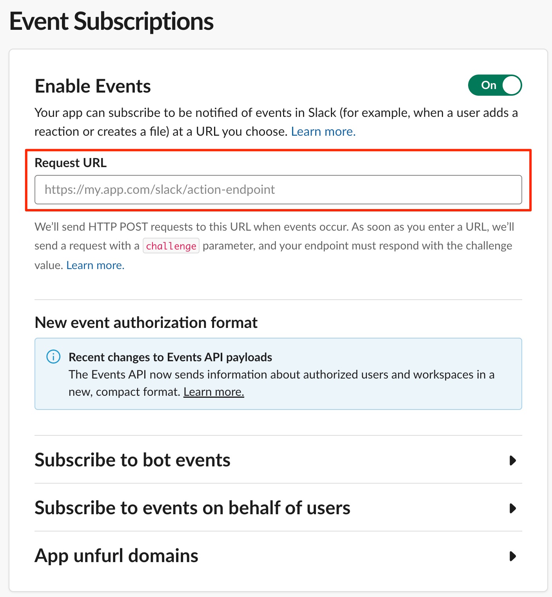Click the Request URL label

click(x=71, y=163)
